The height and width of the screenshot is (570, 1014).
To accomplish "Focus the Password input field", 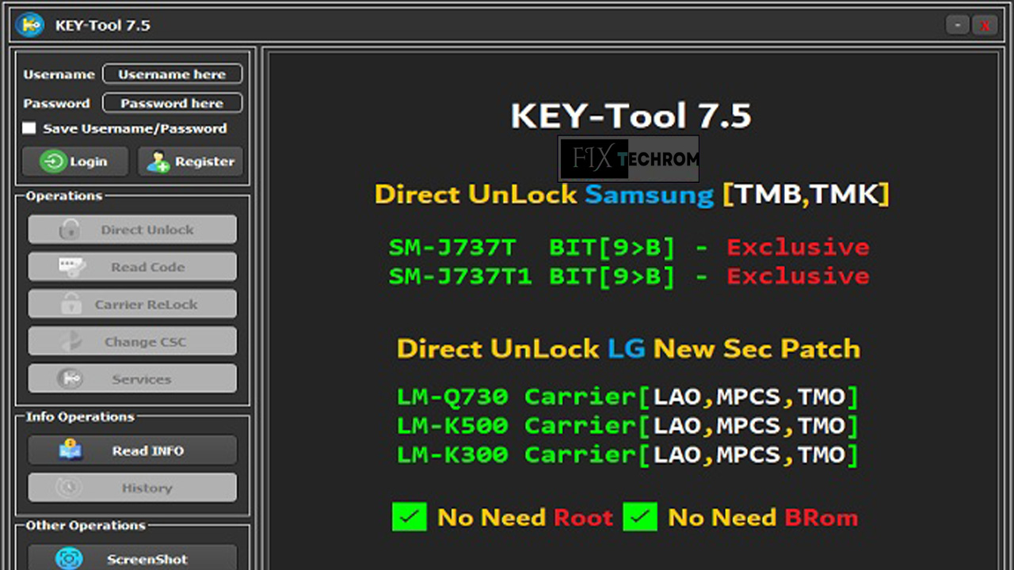I will [x=171, y=103].
